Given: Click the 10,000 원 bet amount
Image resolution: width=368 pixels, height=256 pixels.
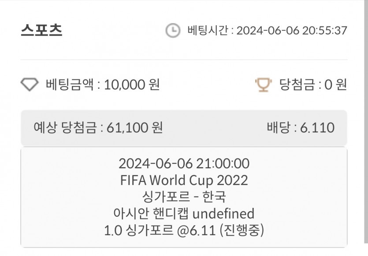Looking at the screenshot, I should click(x=132, y=84).
